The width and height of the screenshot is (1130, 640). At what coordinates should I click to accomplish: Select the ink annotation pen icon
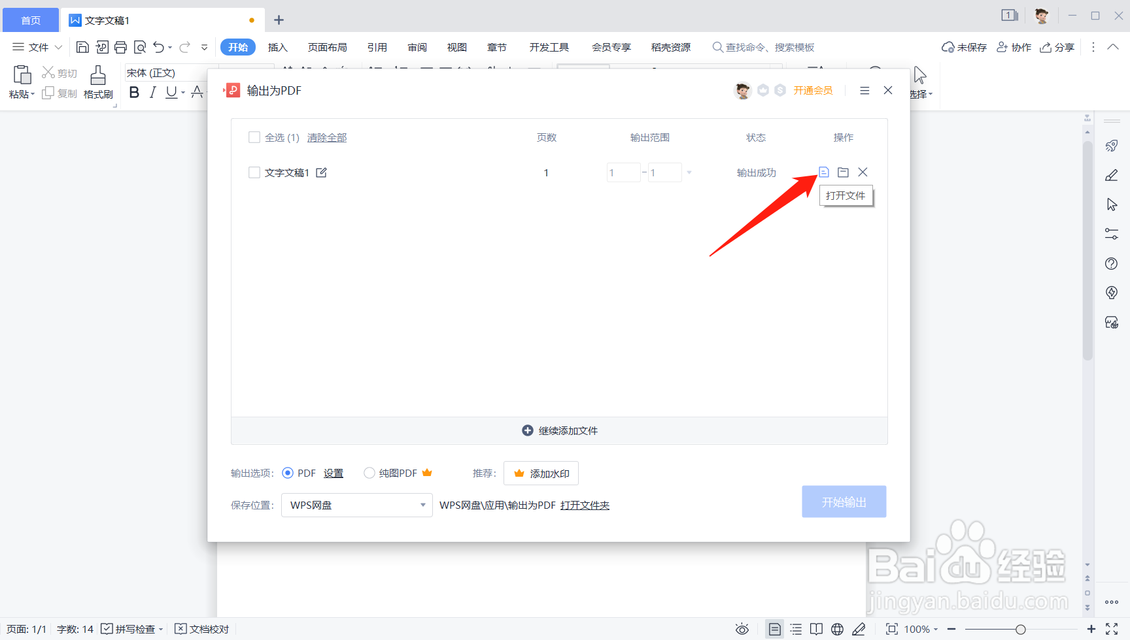(x=859, y=629)
